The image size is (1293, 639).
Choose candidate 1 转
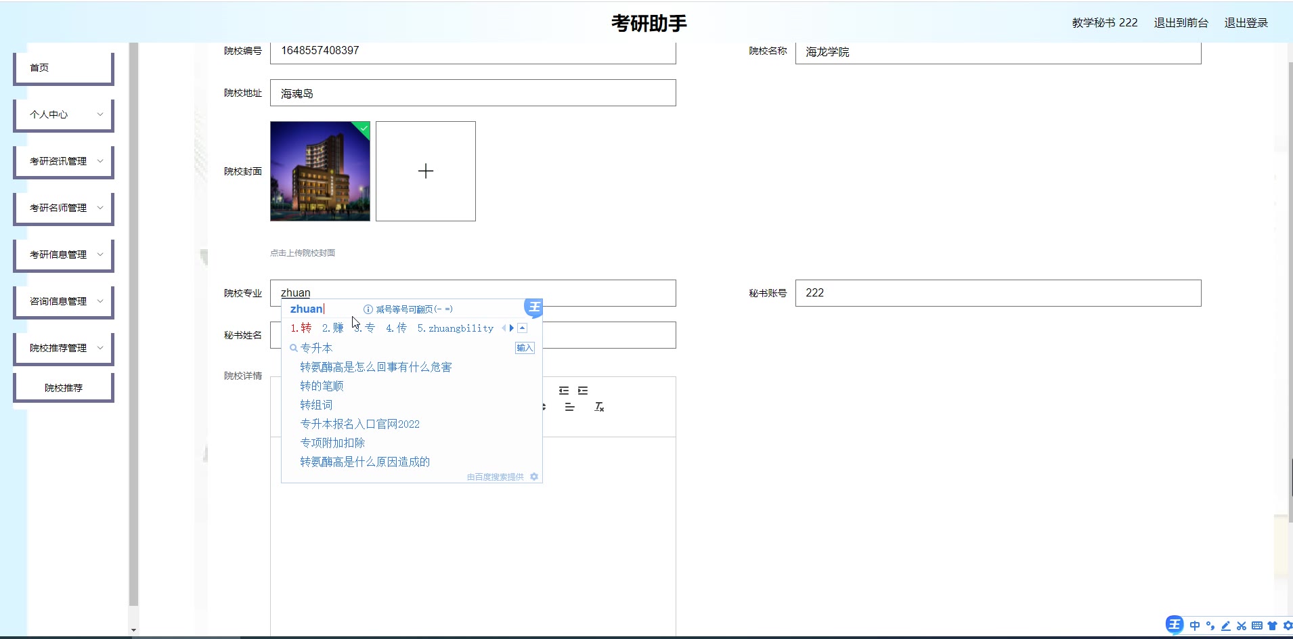click(301, 328)
